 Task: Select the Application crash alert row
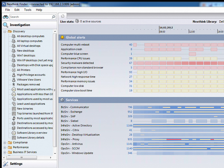(x=71, y=49)
